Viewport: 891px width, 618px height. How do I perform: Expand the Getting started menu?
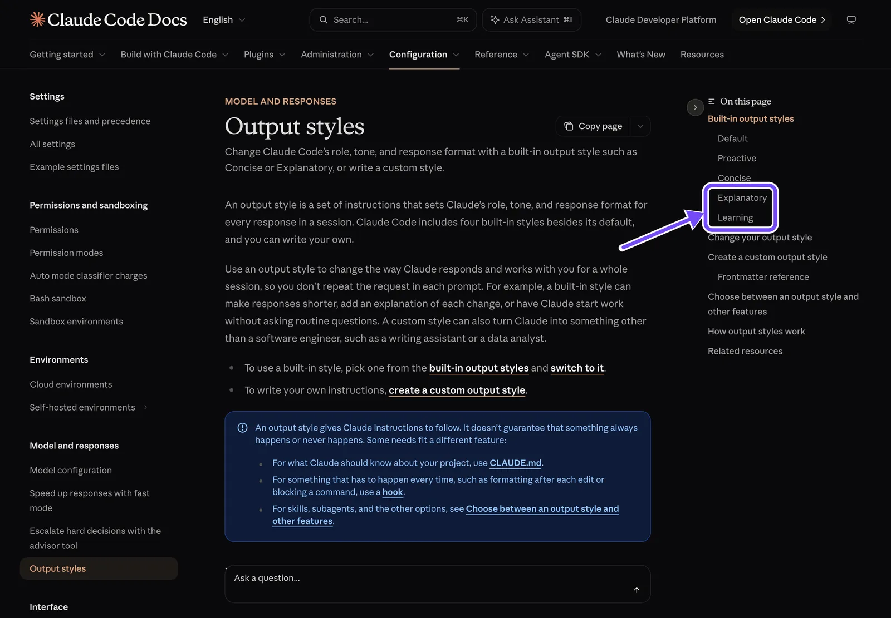pyautogui.click(x=67, y=55)
